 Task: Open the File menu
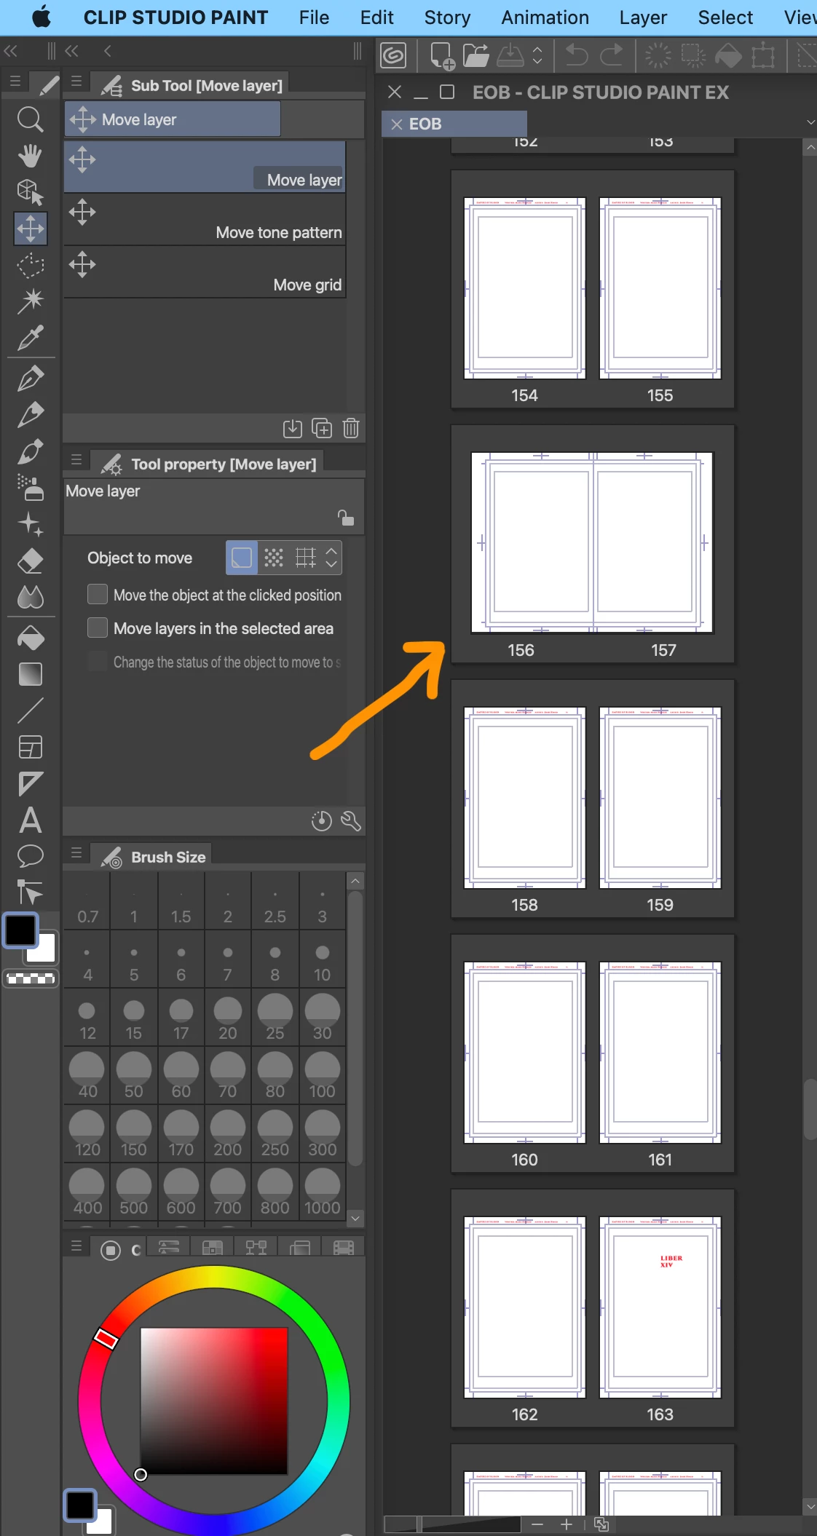(314, 17)
